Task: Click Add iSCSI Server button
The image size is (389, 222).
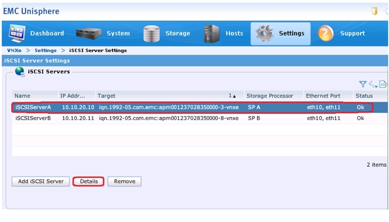Action: pyautogui.click(x=41, y=182)
